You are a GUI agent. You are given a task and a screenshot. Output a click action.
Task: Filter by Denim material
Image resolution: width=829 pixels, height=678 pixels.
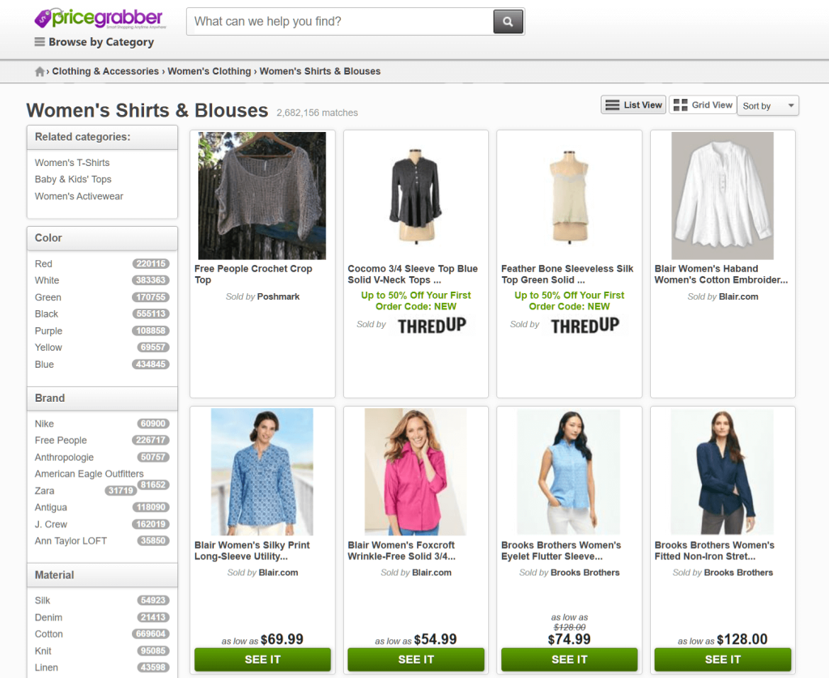coord(48,617)
